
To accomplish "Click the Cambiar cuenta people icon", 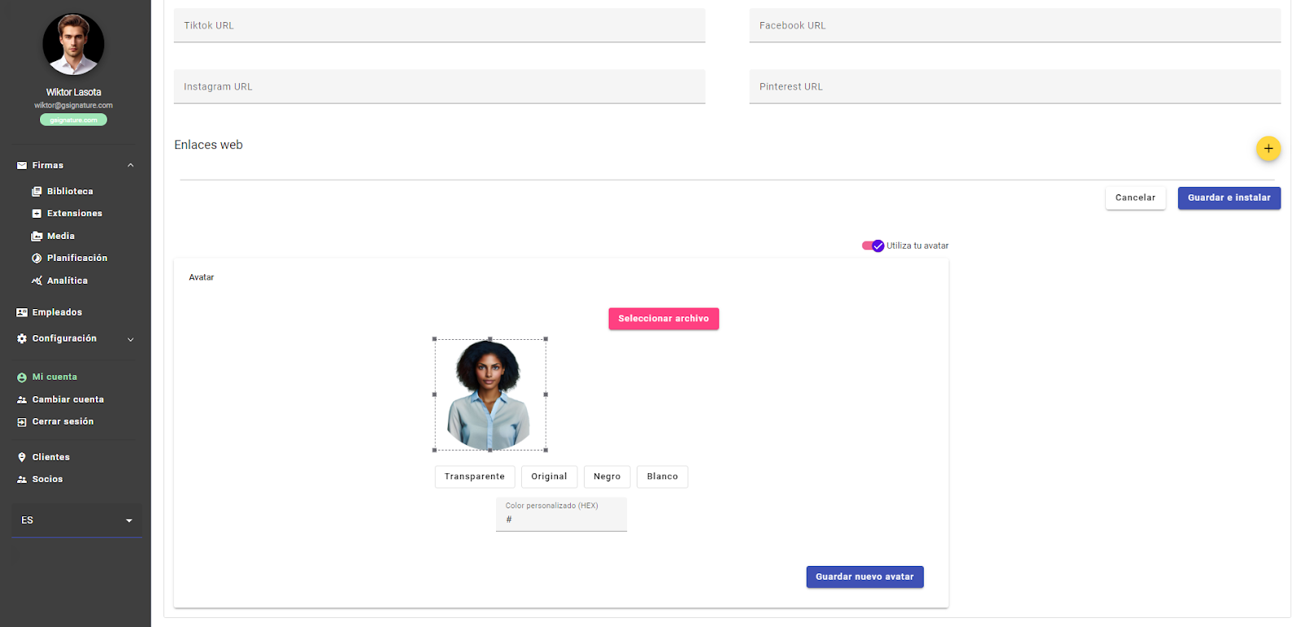I will tap(22, 399).
